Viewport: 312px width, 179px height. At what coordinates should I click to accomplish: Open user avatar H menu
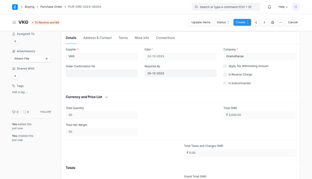tap(296, 7)
